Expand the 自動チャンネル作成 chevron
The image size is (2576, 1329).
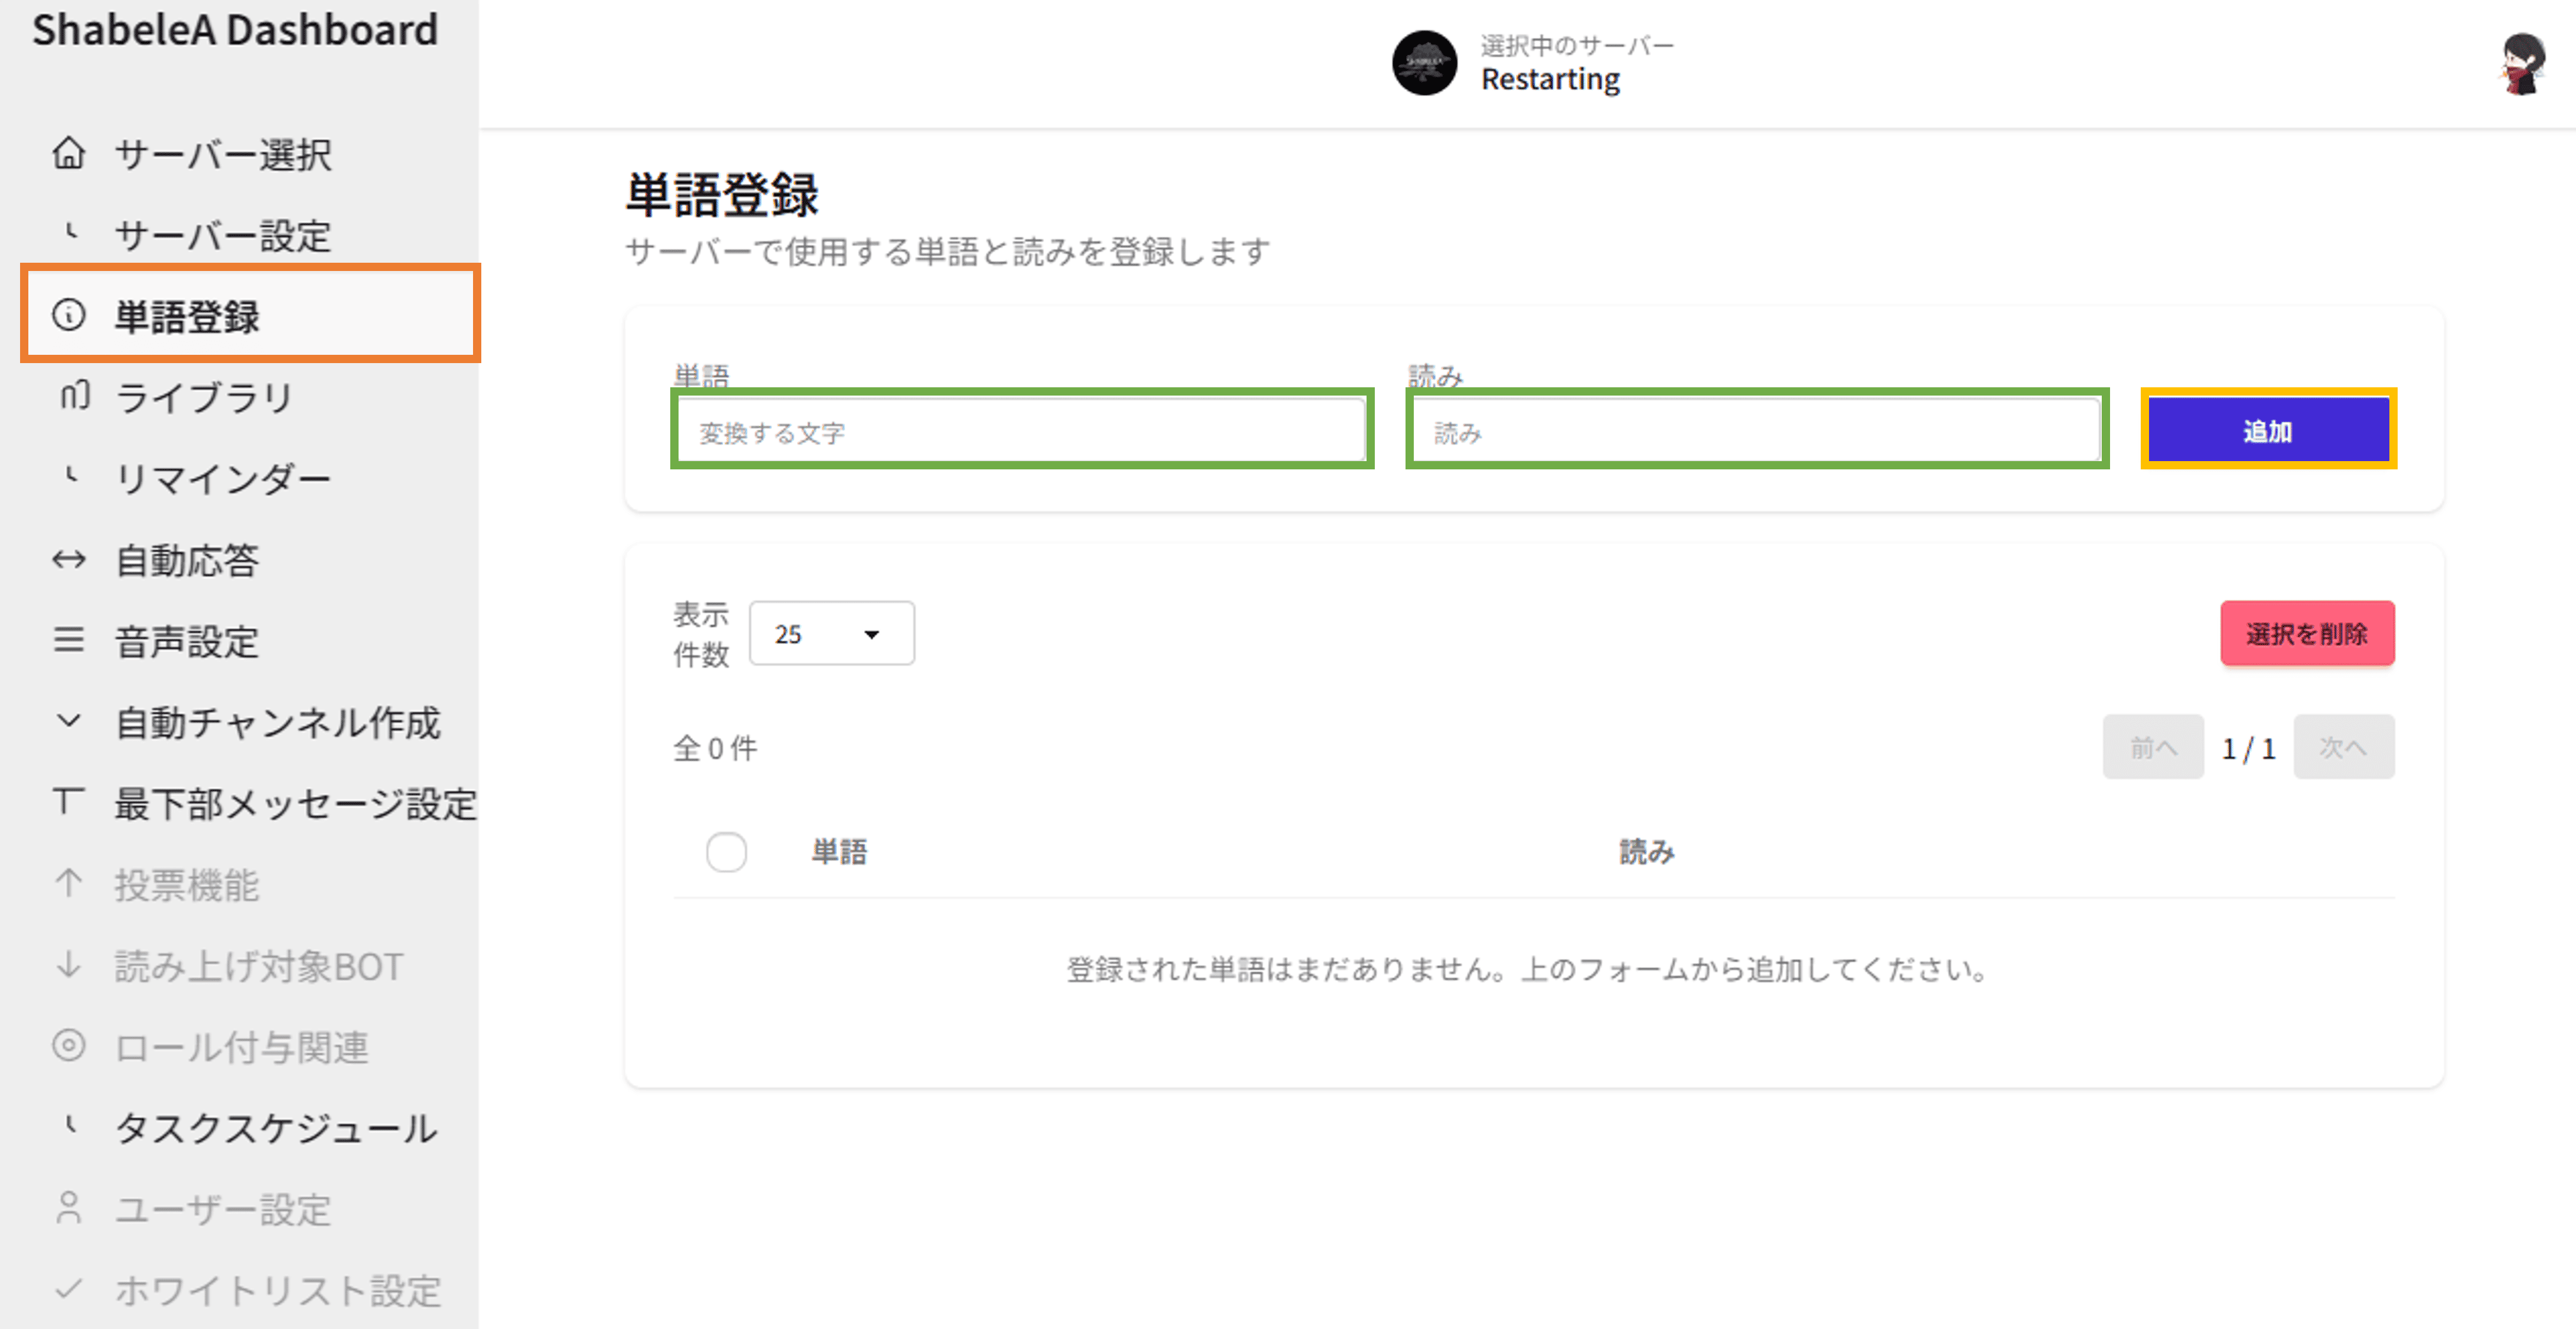tap(68, 721)
